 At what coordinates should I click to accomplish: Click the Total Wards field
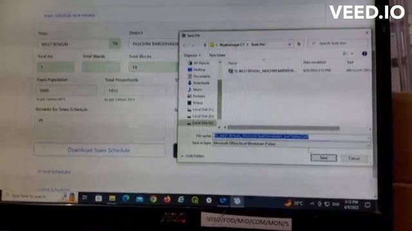(x=101, y=67)
